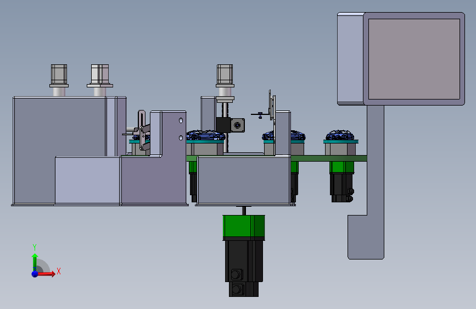
Task: Select the green flange of the large bottom motor
Action: 244,227
